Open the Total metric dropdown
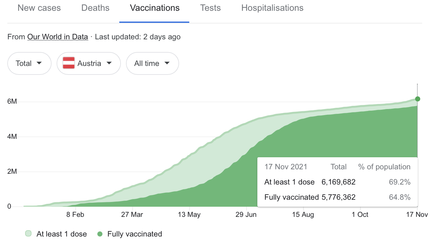Viewport: 432px width, 240px height. point(29,63)
